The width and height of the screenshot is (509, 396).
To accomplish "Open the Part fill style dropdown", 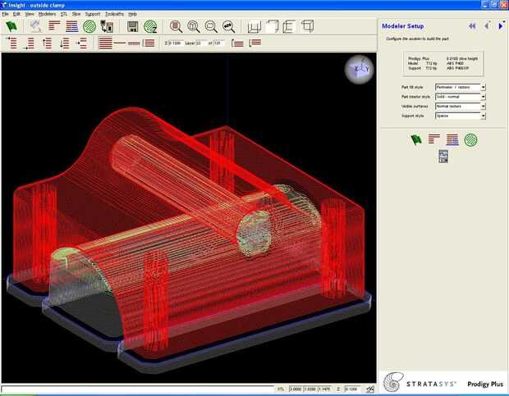I will click(461, 87).
